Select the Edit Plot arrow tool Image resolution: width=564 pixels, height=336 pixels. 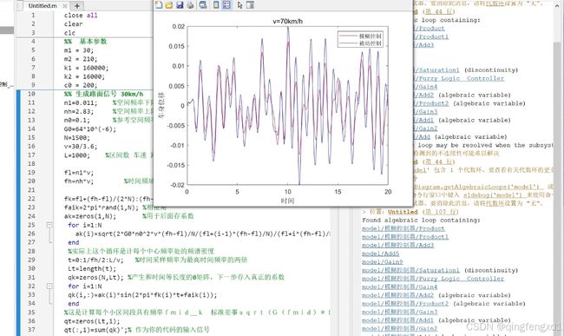click(x=239, y=4)
